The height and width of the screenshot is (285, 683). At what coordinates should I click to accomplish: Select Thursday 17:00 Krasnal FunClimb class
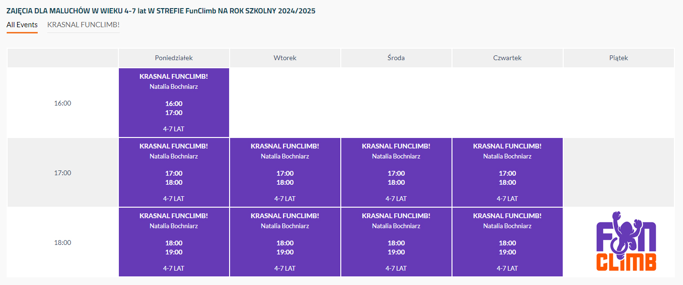point(507,172)
